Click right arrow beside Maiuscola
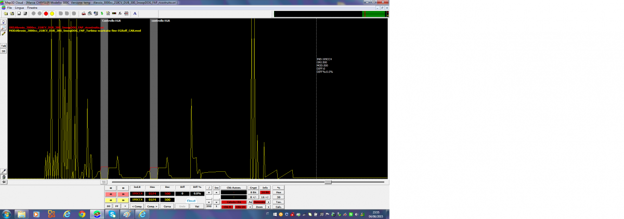This screenshot has height=219, width=624. tap(268, 202)
